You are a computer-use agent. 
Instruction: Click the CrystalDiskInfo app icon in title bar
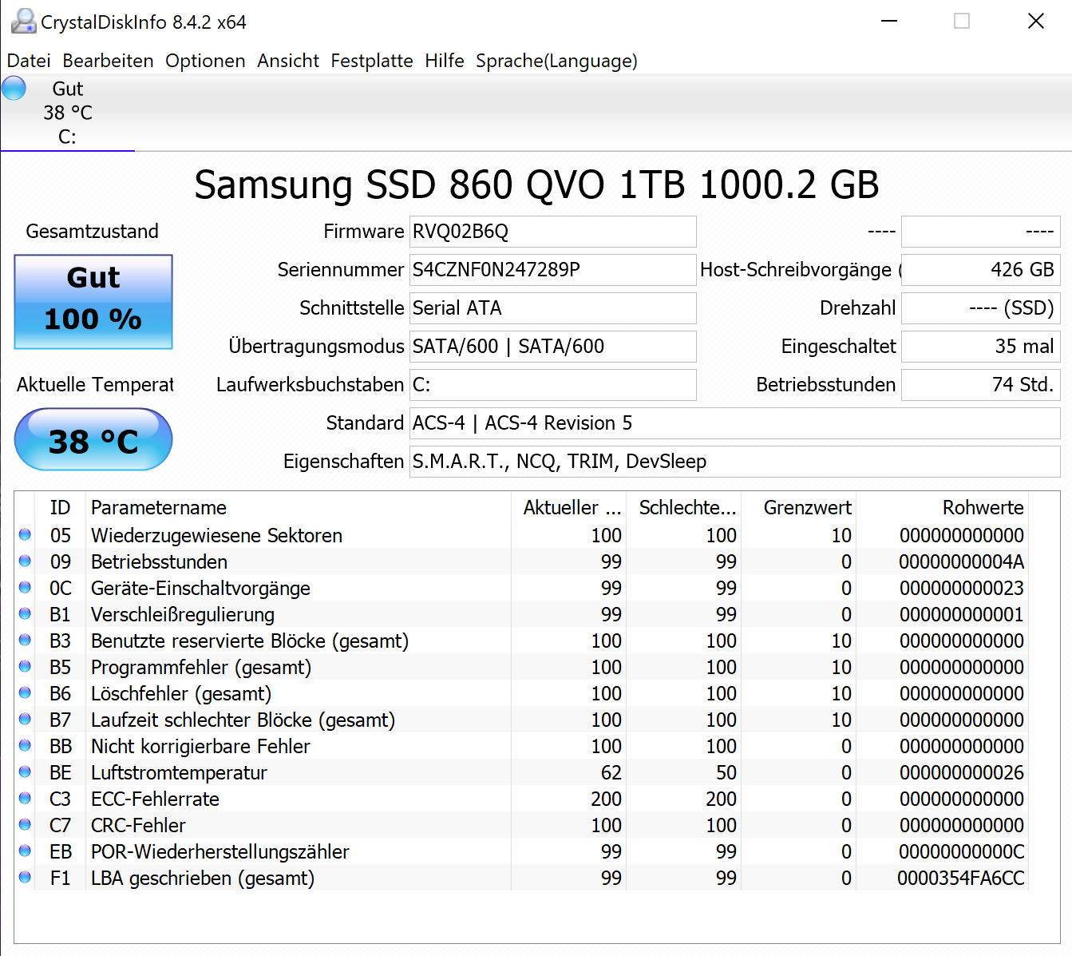(24, 22)
